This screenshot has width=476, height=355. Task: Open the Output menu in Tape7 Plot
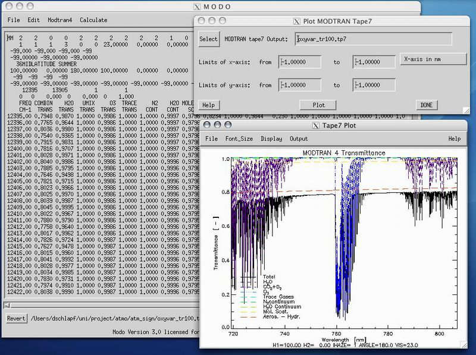coord(299,138)
